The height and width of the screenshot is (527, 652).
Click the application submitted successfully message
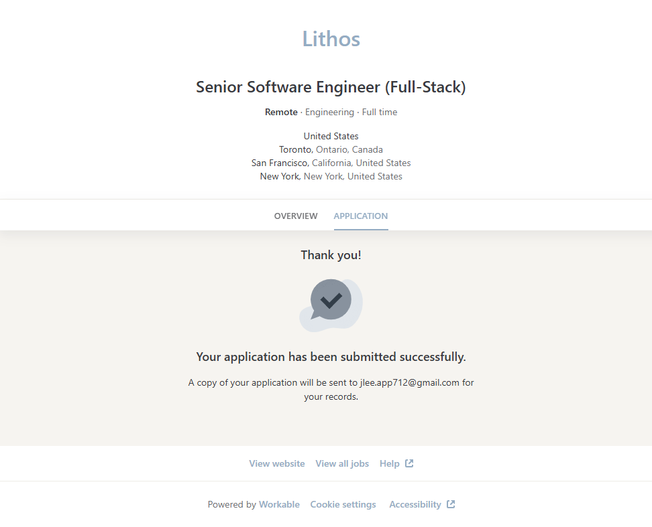coord(331,357)
